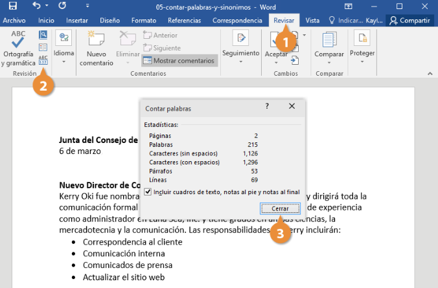The height and width of the screenshot is (288, 438).
Task: Click the ABC 123 word count icon
Action: [43, 60]
